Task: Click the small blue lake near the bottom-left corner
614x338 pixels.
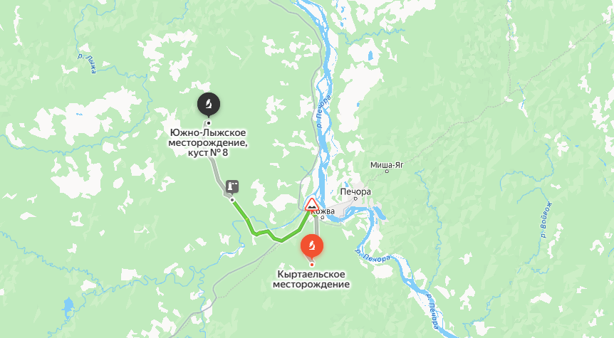Action: [68, 305]
